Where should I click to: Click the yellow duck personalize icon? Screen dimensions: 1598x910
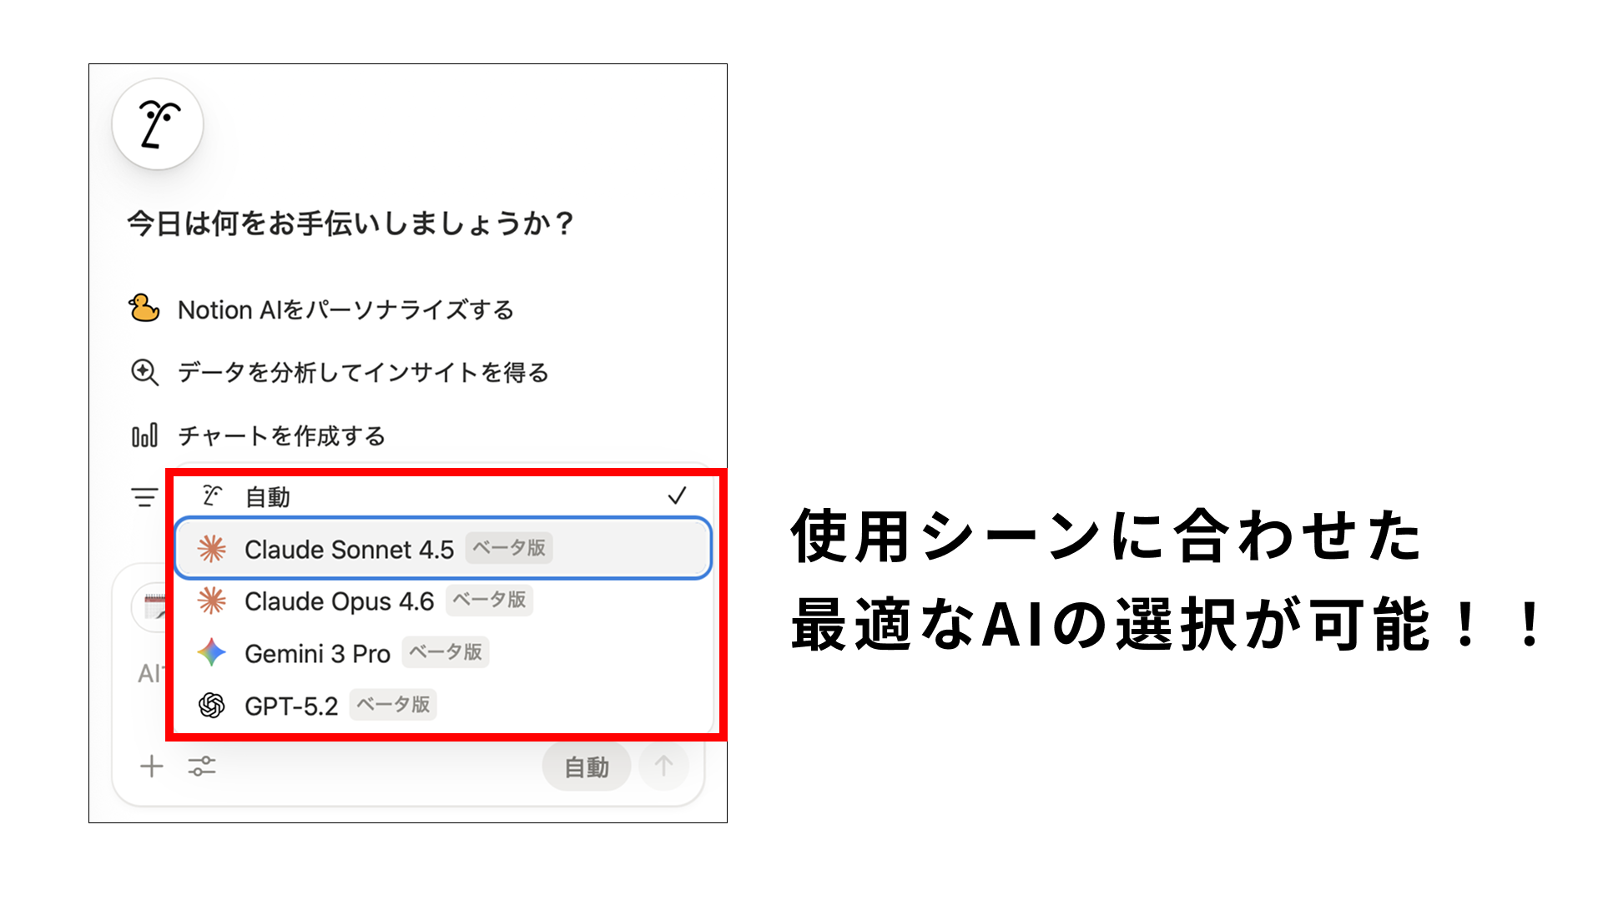tap(144, 309)
